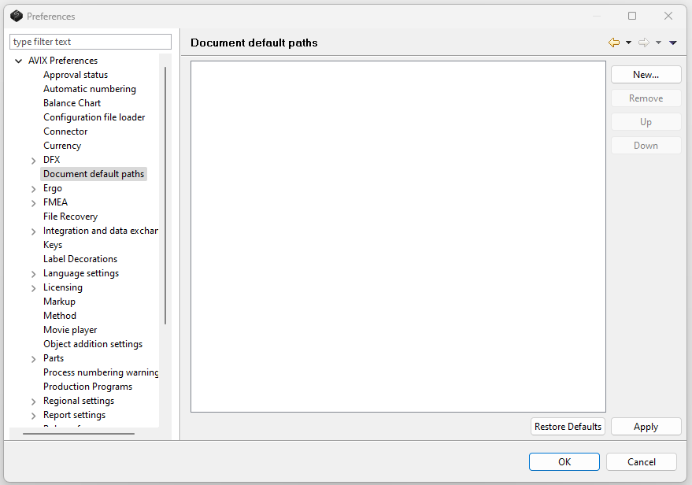The width and height of the screenshot is (692, 485).
Task: Expand the Language settings node
Action: 33,274
